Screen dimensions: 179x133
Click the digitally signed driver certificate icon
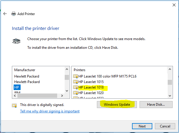pyautogui.click(x=14, y=105)
